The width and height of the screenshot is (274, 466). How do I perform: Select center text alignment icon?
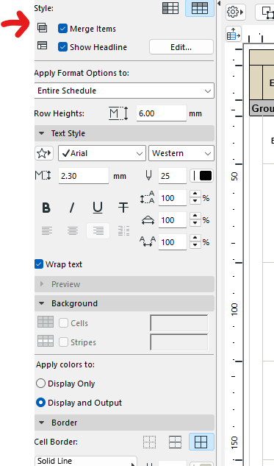click(72, 230)
